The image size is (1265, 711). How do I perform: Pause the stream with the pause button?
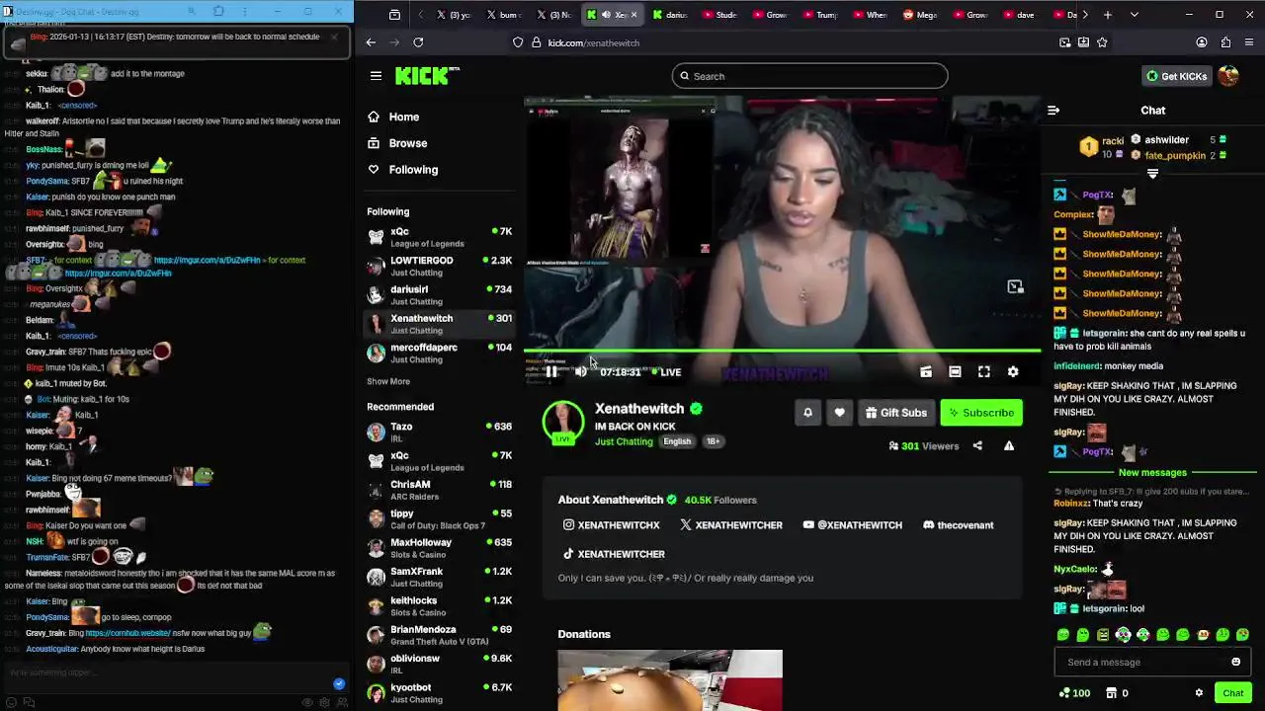click(x=551, y=372)
